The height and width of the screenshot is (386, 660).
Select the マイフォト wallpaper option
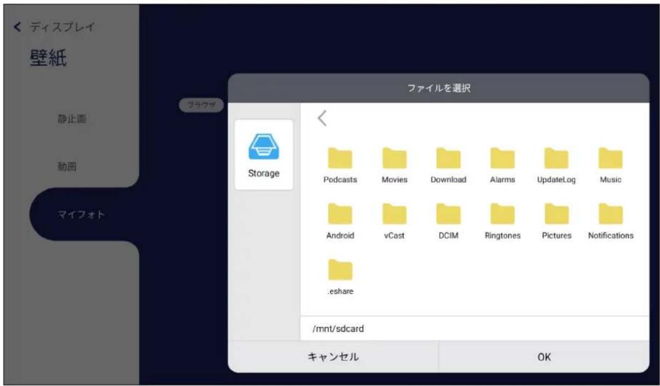(x=81, y=215)
